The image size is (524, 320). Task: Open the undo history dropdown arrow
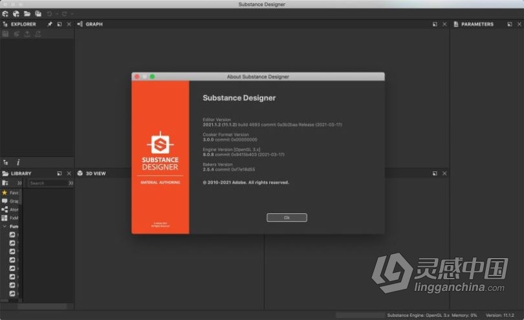[57, 14]
